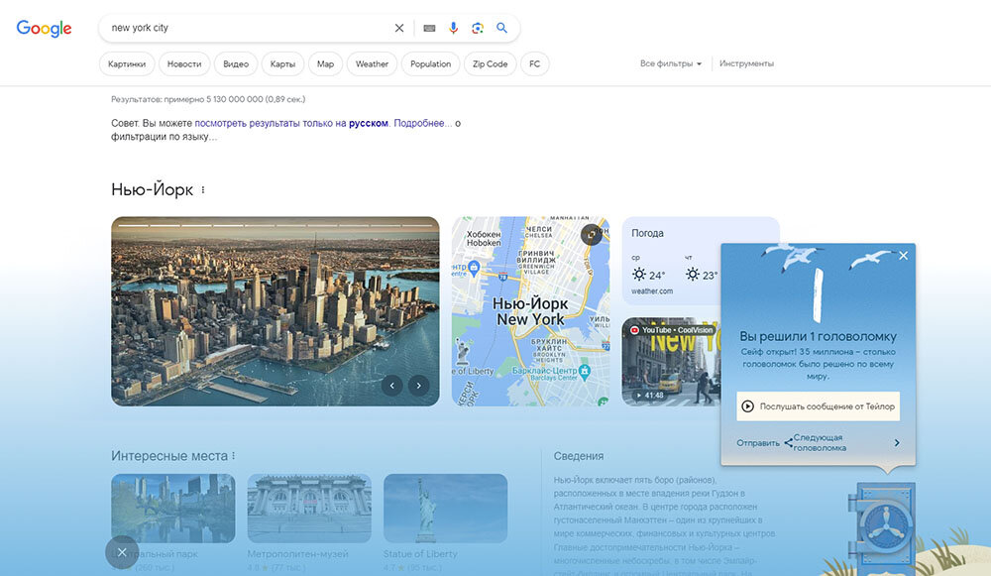Open more options next to Нью-Йорк heading
The image size is (991, 576).
[203, 189]
